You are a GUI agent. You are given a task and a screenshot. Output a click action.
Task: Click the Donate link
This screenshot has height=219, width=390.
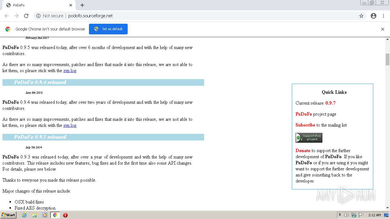pos(303,151)
